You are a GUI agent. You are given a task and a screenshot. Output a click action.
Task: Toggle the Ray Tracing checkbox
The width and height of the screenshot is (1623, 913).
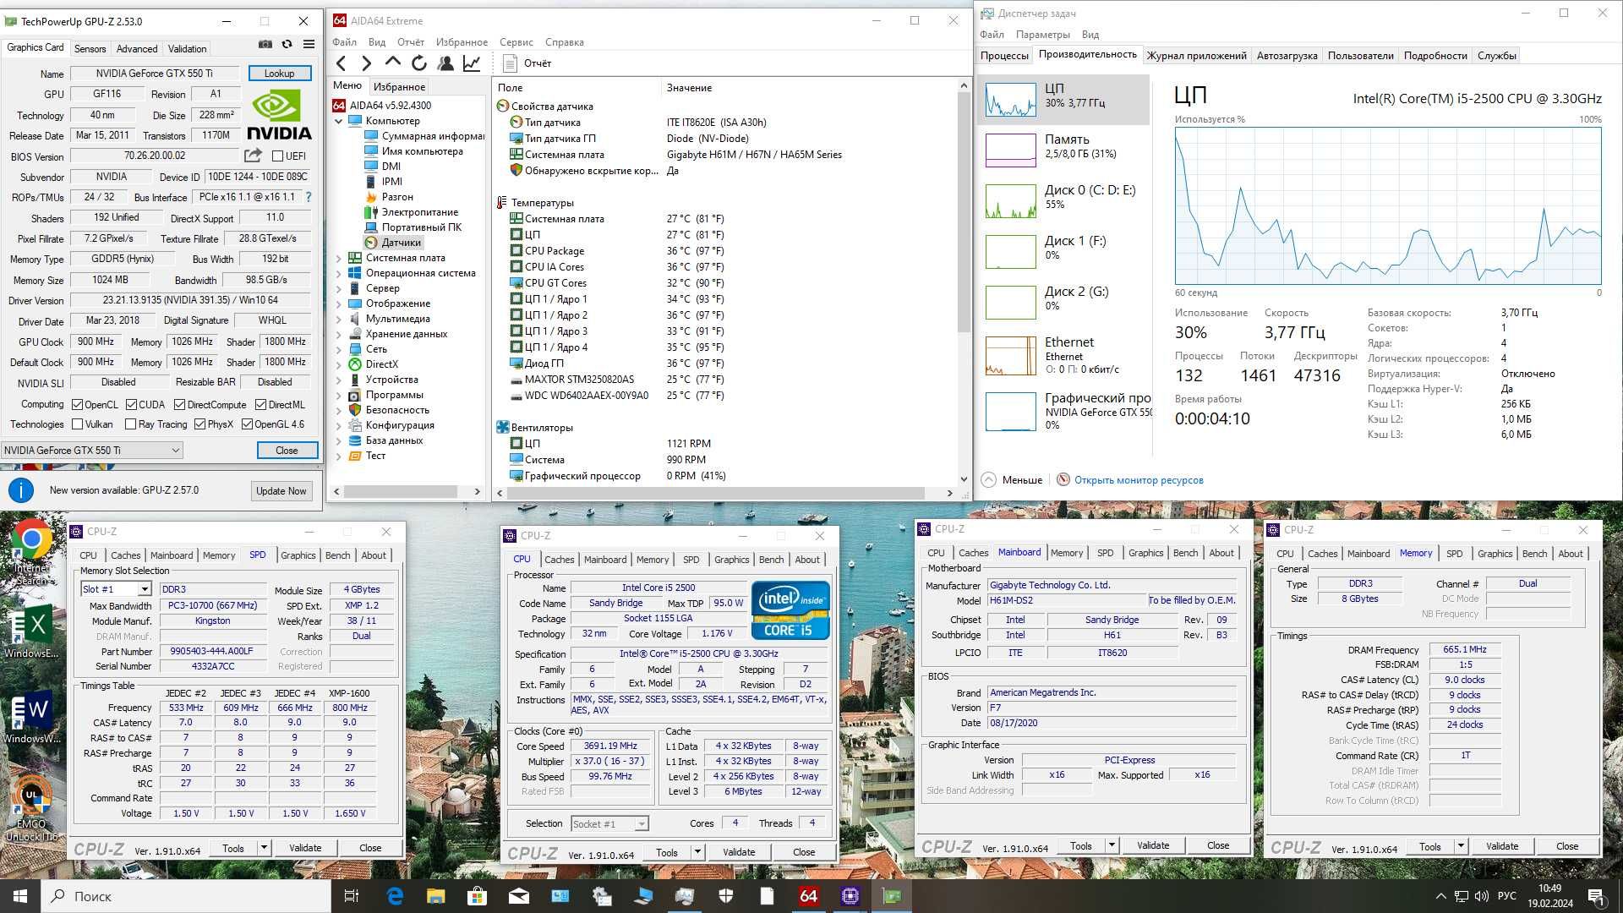click(x=130, y=424)
